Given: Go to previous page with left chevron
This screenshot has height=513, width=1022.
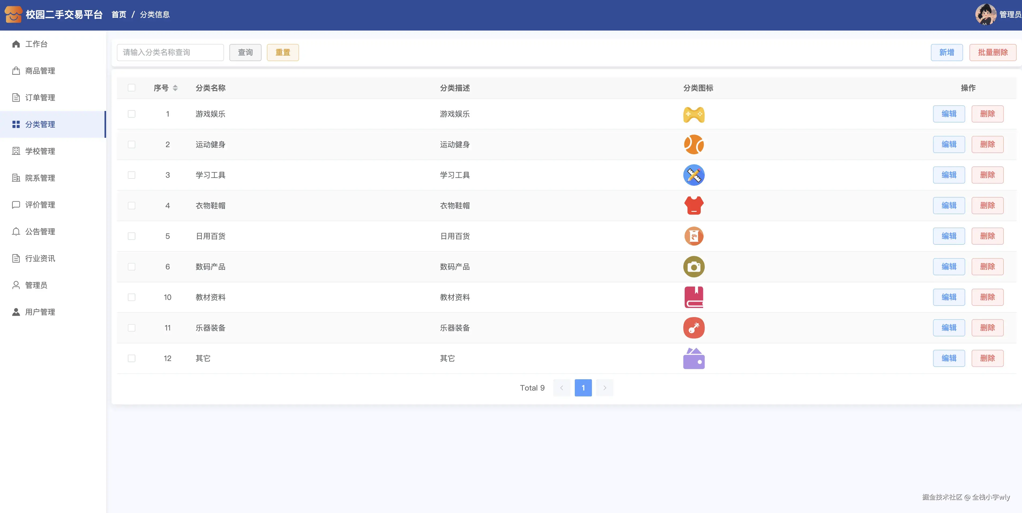Looking at the screenshot, I should point(561,388).
